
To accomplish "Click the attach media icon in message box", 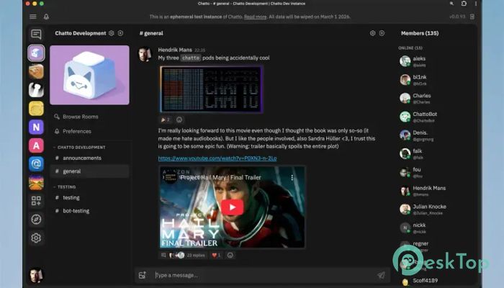I will click(x=143, y=275).
